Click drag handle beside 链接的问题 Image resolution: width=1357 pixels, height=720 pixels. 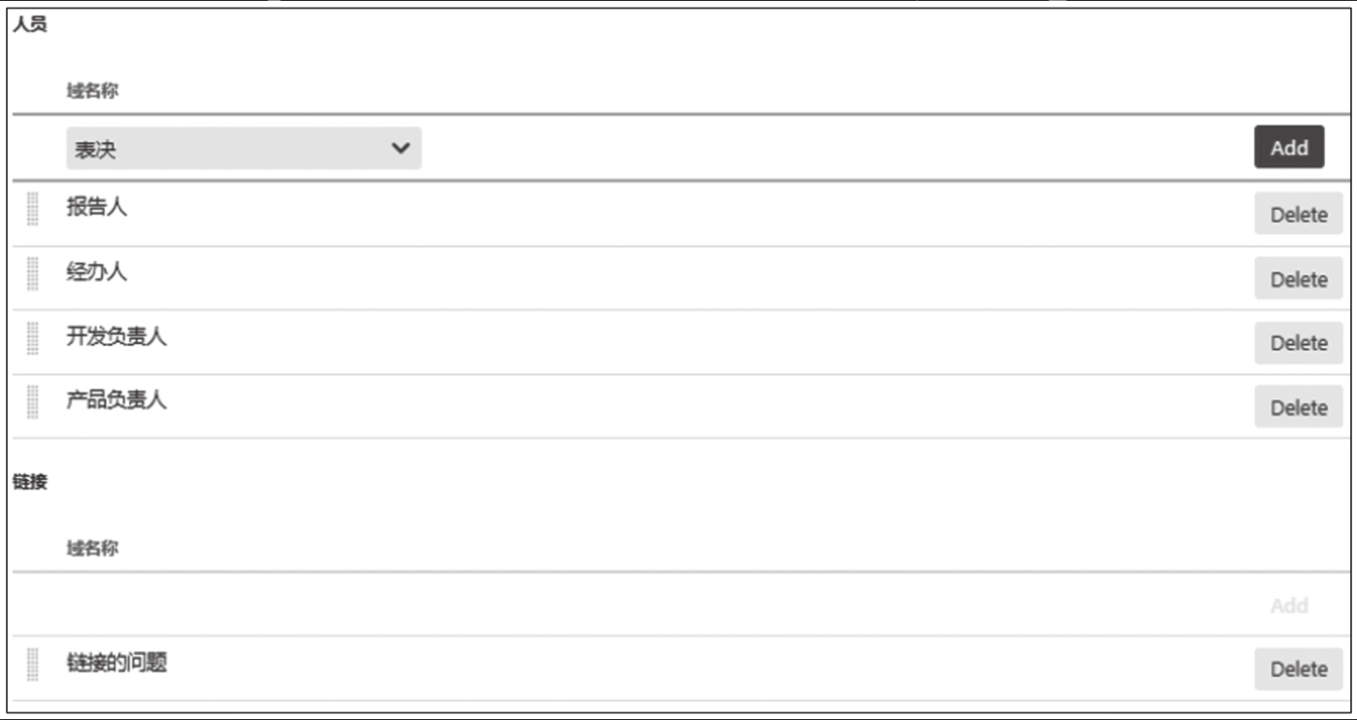[x=33, y=665]
